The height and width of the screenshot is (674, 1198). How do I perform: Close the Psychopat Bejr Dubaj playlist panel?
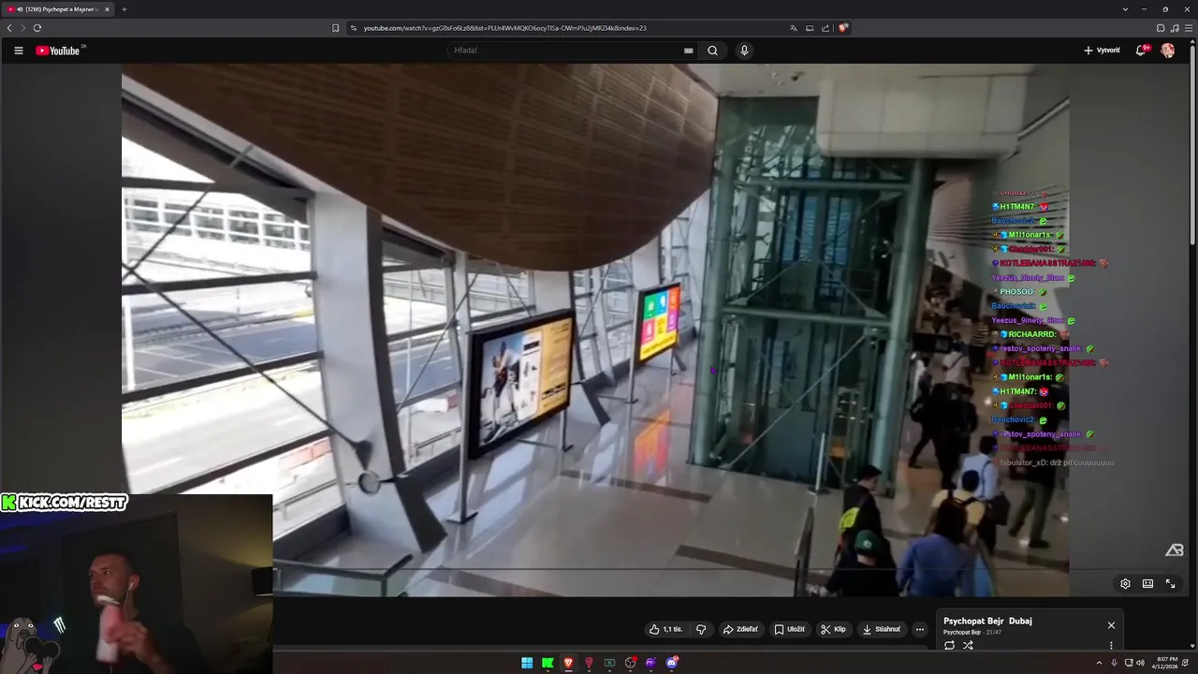coord(1111,625)
